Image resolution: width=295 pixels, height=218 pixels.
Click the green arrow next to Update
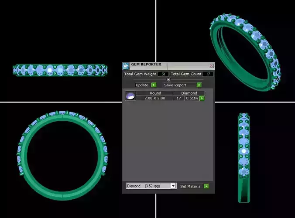click(154, 85)
